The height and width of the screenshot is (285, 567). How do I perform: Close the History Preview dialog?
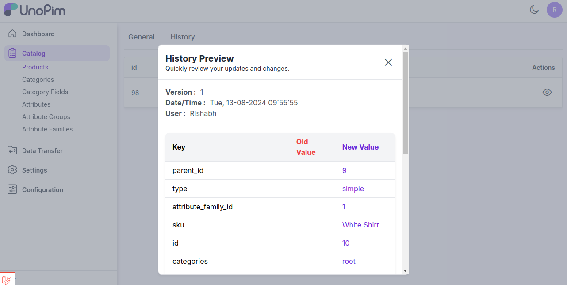click(388, 62)
